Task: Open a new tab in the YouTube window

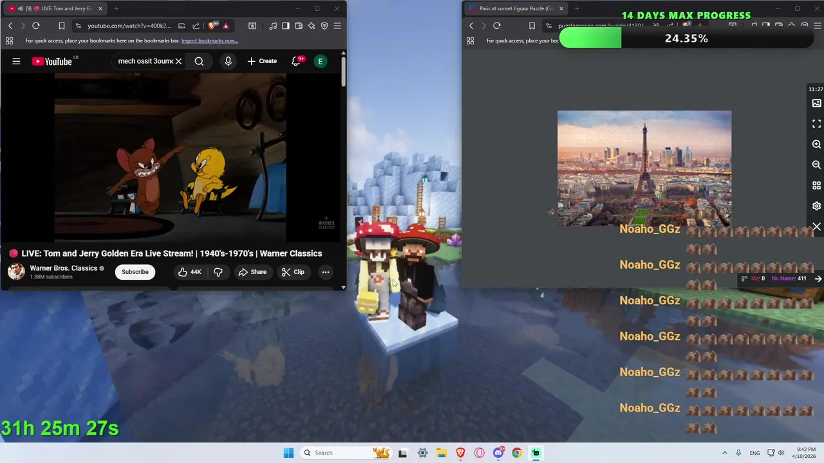Action: pyautogui.click(x=116, y=8)
